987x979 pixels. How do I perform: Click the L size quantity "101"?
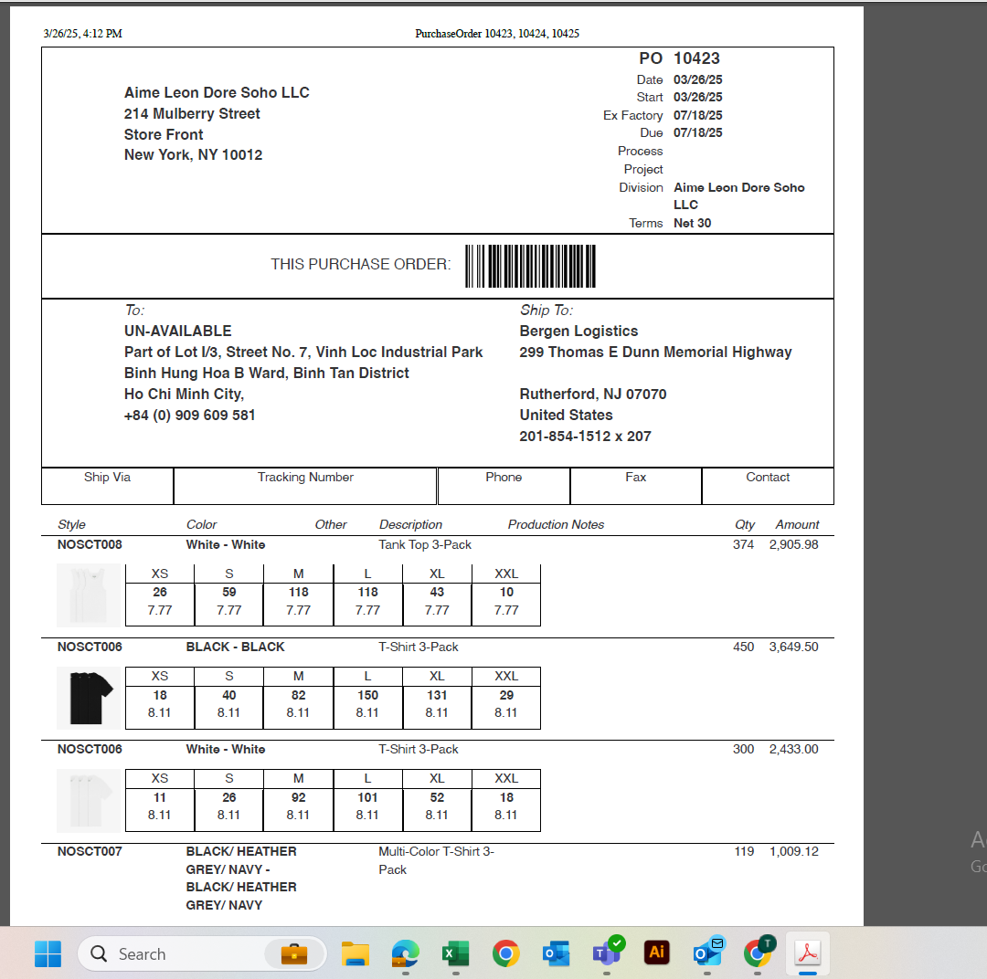[x=367, y=798]
